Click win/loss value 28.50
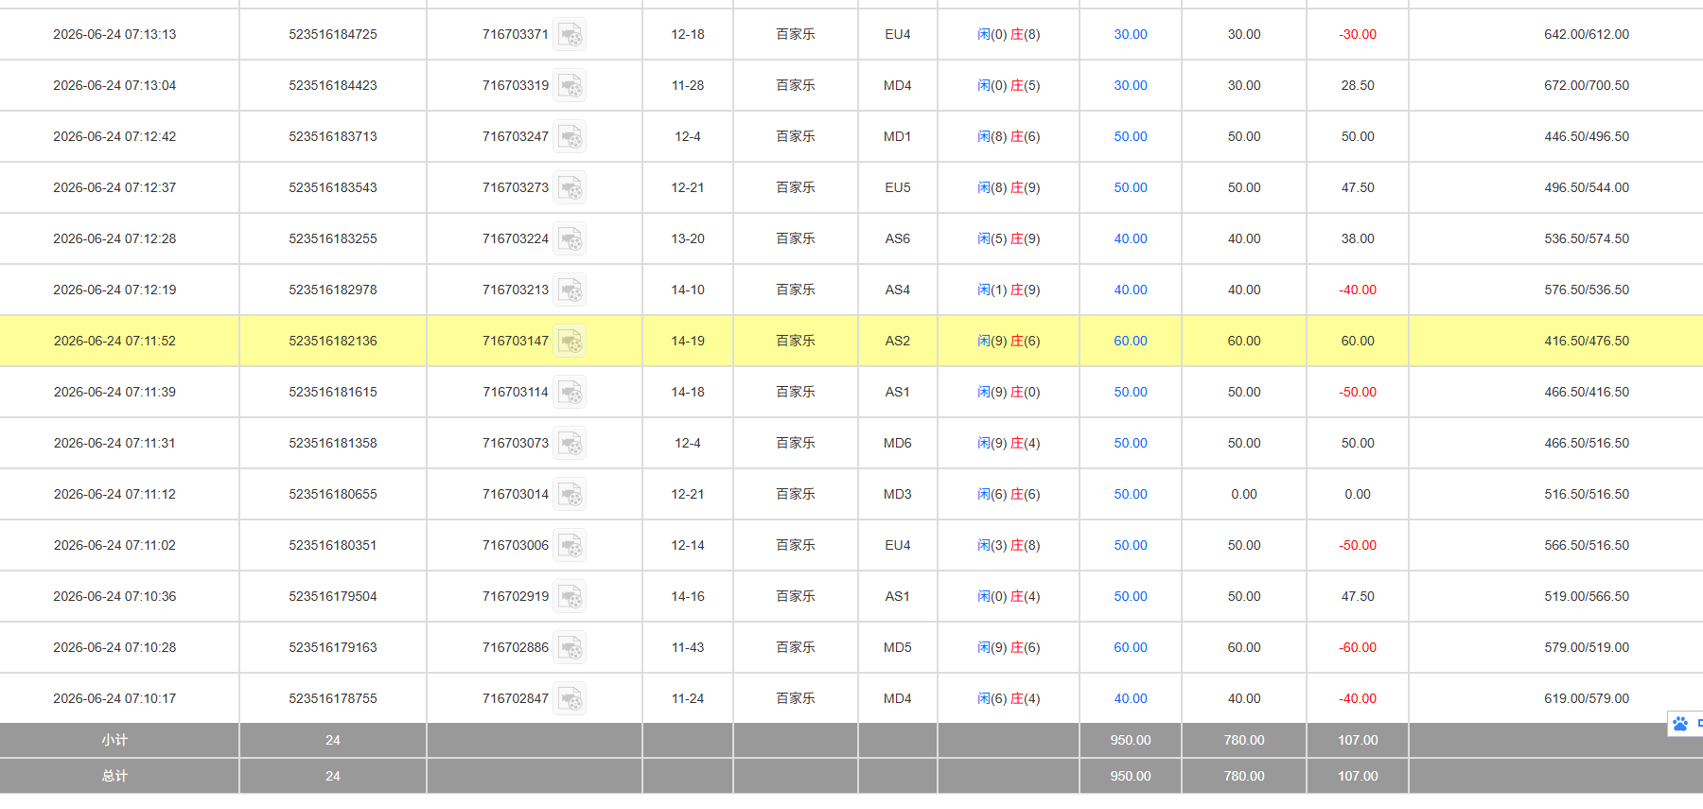The height and width of the screenshot is (809, 1703). [x=1358, y=85]
